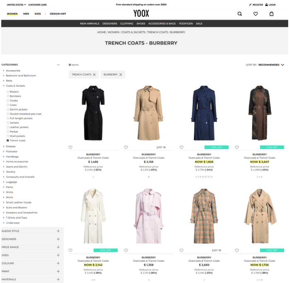Uncheck the Trench coats checkbox
Image resolution: width=289 pixels, height=283 pixels.
[8, 141]
